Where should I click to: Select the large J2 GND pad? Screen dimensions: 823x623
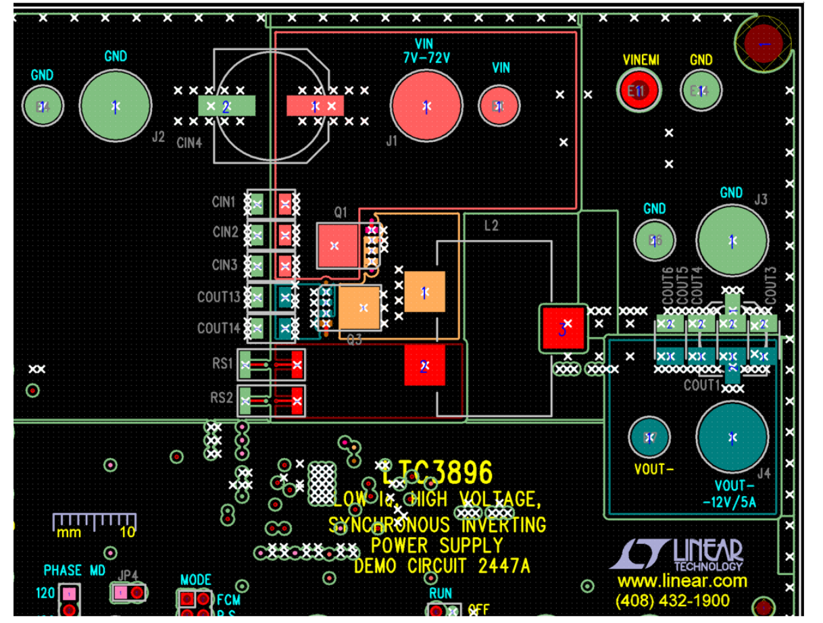tap(115, 106)
